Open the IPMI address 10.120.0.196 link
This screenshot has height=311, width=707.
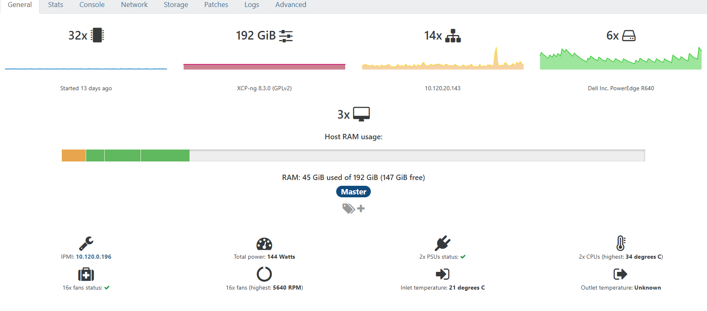click(93, 256)
